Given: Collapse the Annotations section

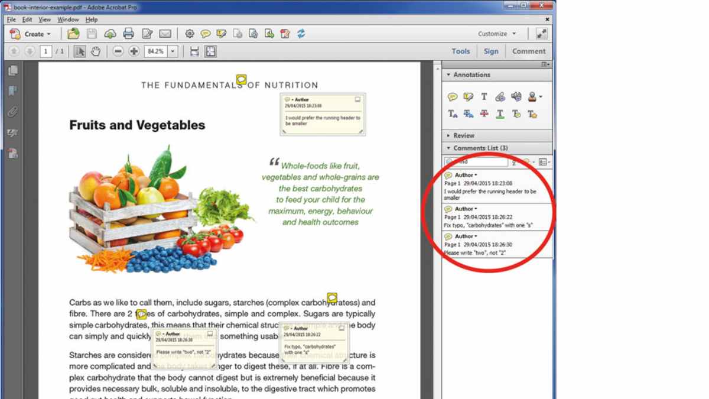Looking at the screenshot, I should (497, 75).
